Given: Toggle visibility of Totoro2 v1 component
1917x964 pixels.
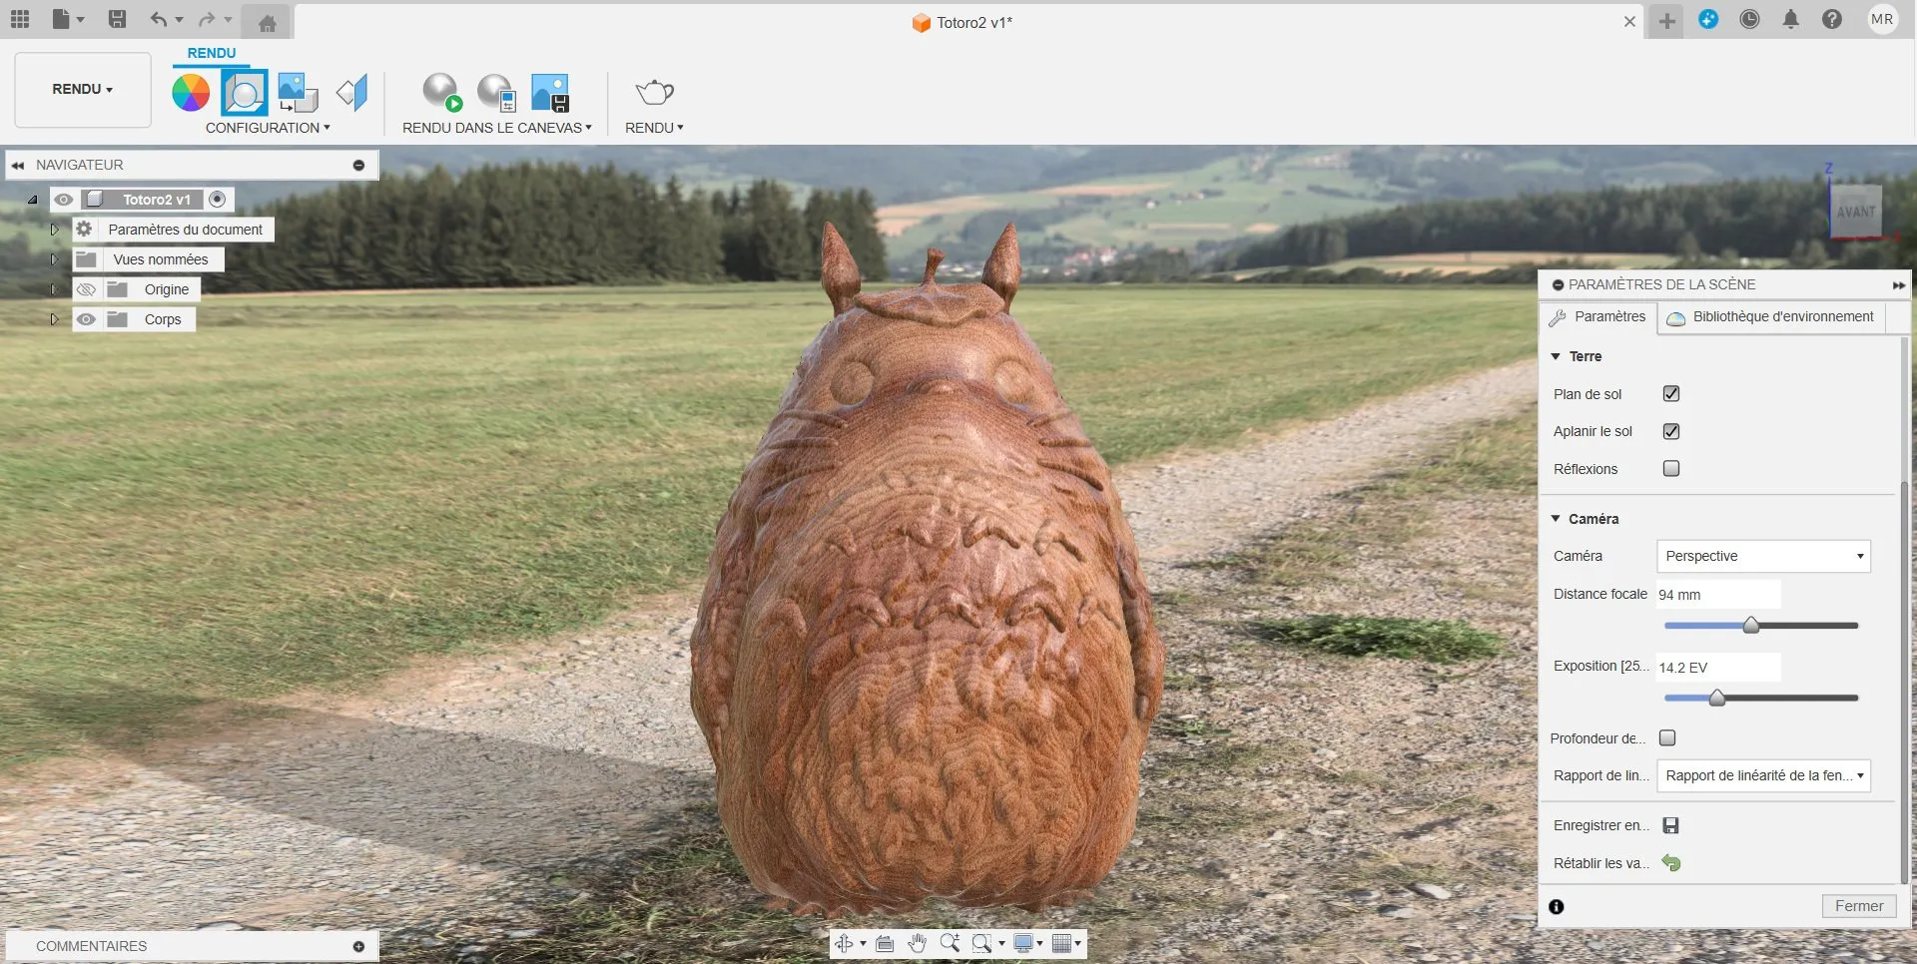Looking at the screenshot, I should 63,200.
